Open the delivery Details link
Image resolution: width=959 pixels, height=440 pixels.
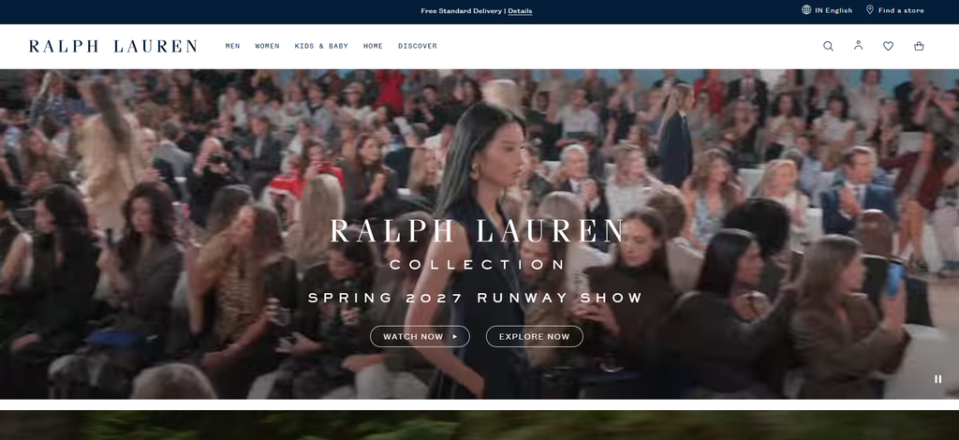[520, 11]
